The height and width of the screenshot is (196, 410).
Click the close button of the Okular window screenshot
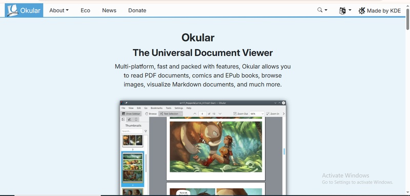tap(283, 103)
